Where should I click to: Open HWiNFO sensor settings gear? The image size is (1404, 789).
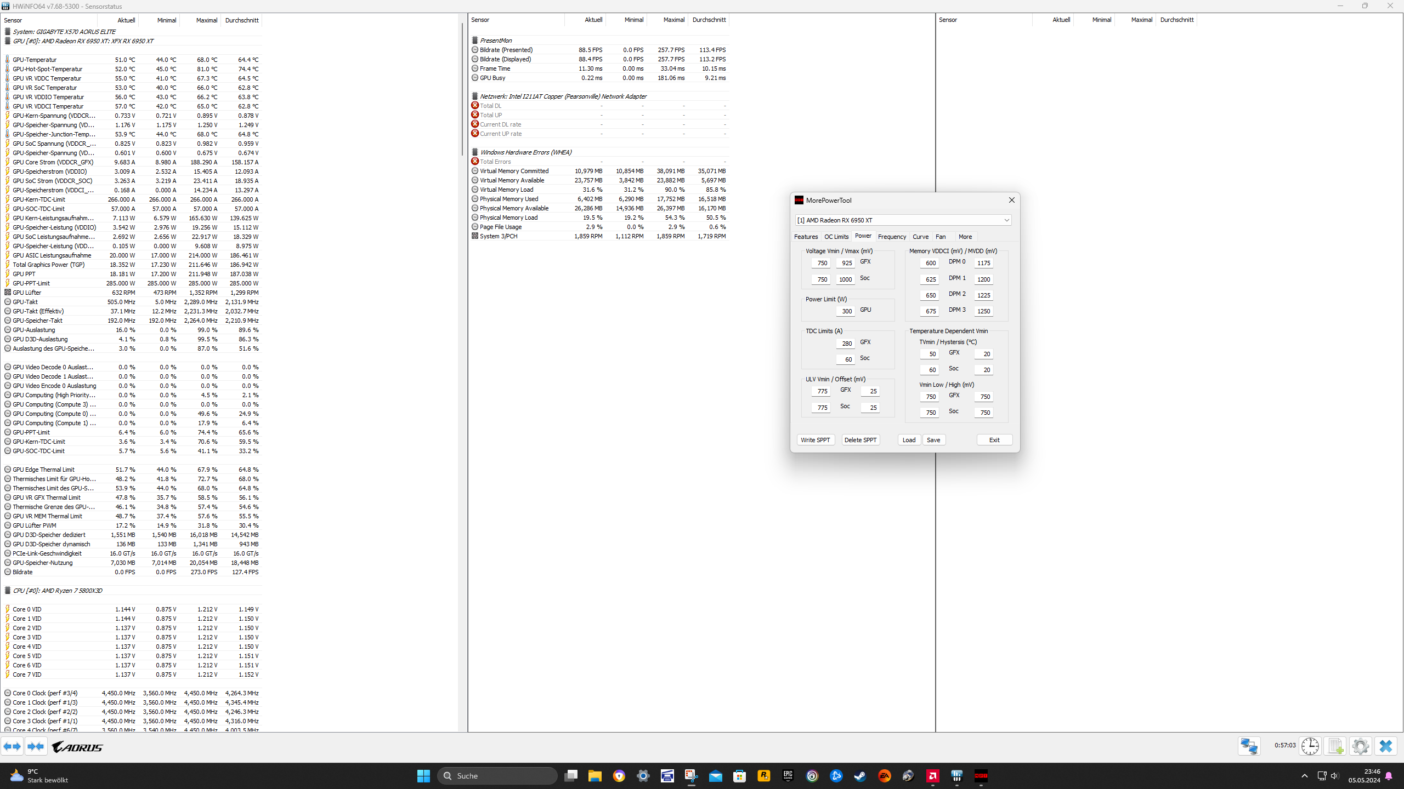click(1360, 746)
